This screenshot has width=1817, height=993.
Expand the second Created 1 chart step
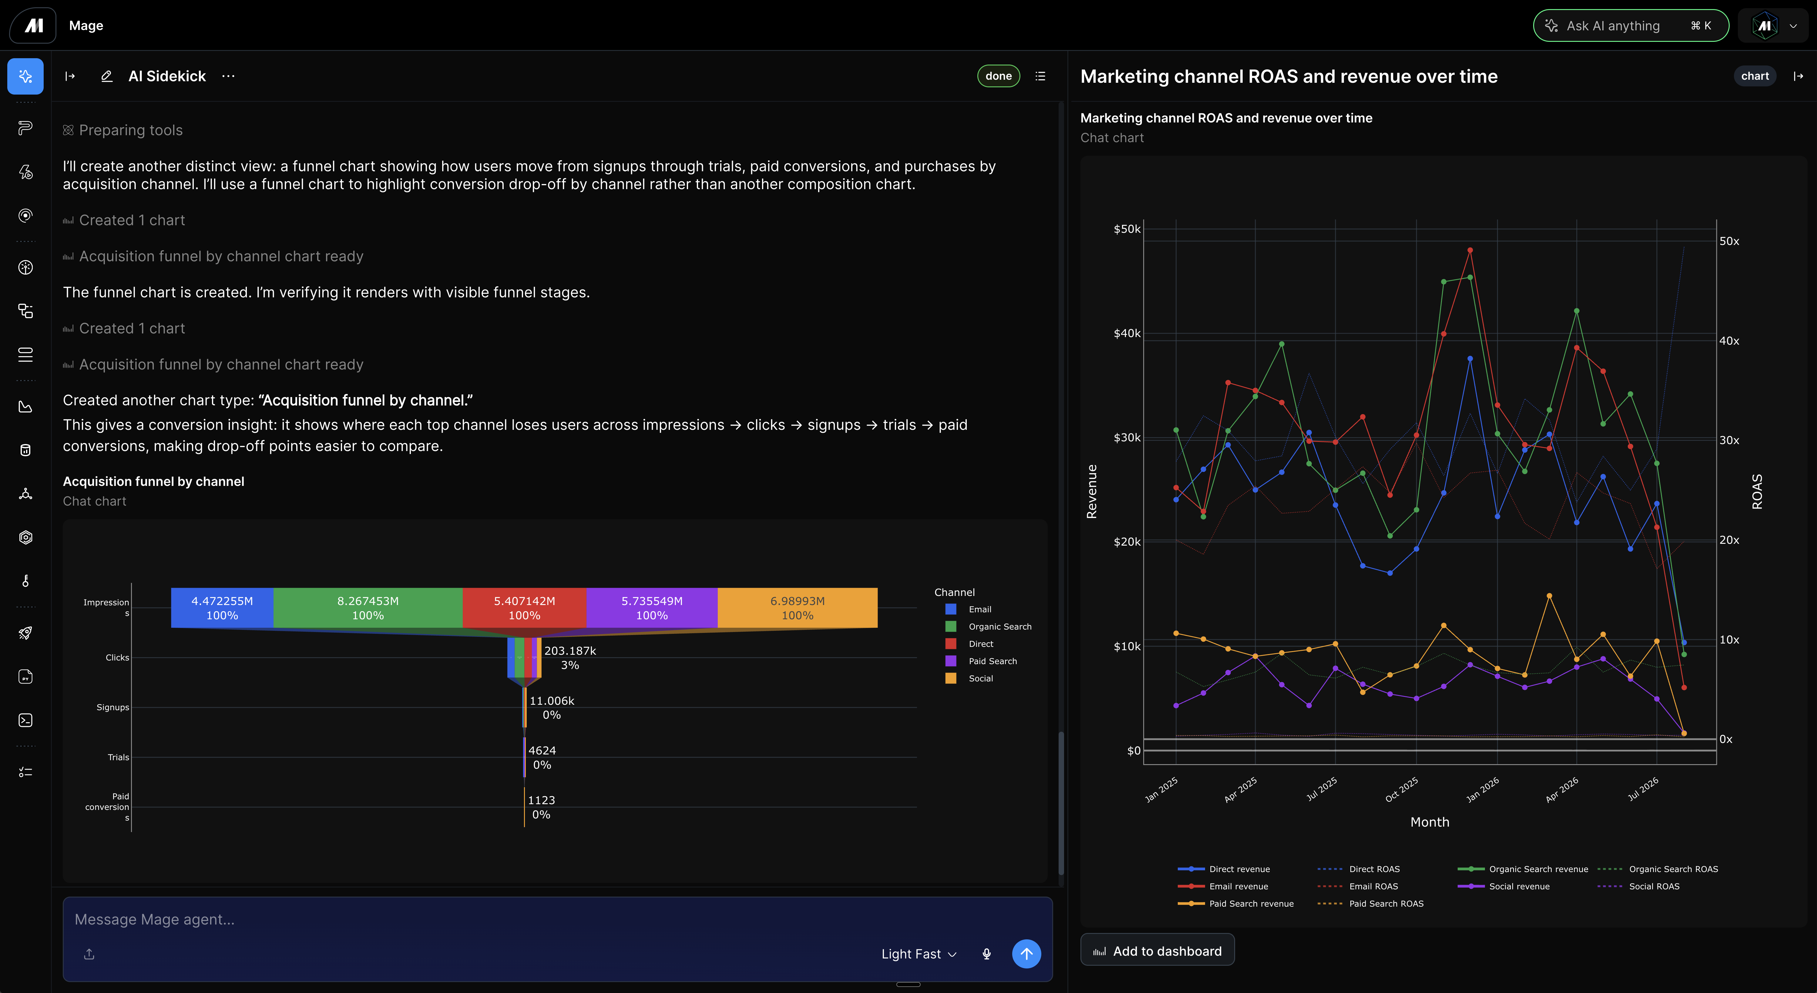[x=124, y=329]
